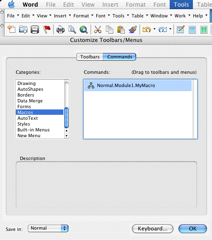This screenshot has height=240, width=212.
Task: Click the Undo arrow icon
Action: coord(146,29)
